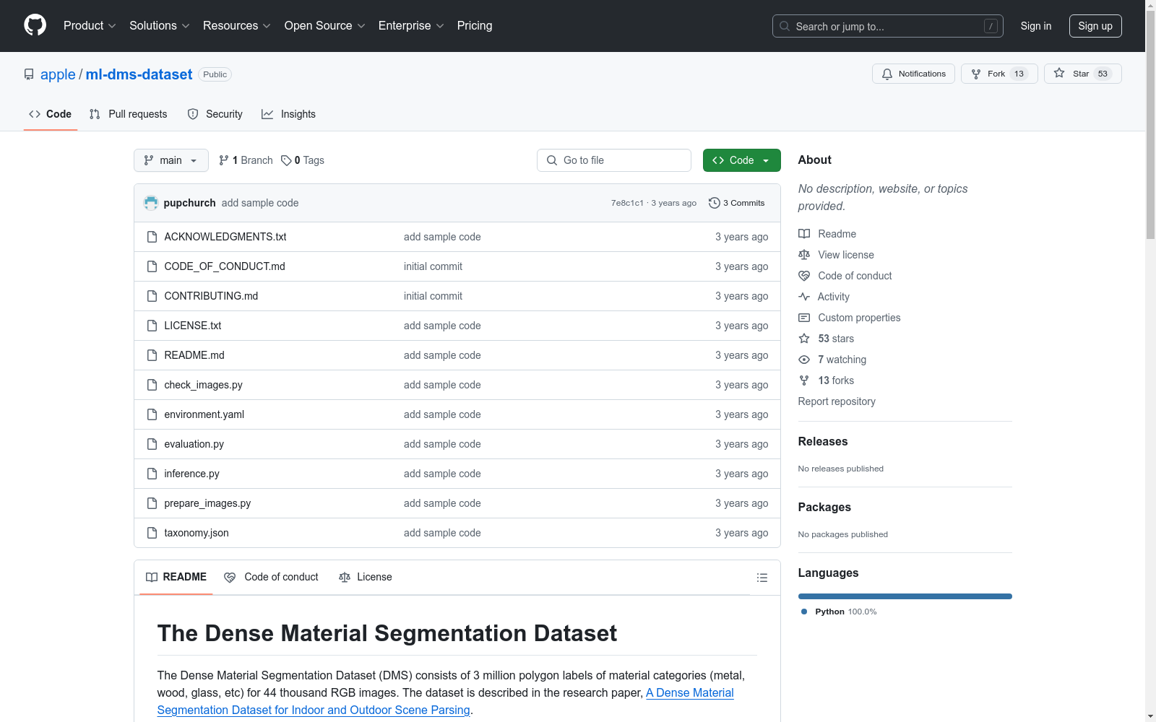Open the Releases heading link
The image size is (1156, 722).
(823, 441)
